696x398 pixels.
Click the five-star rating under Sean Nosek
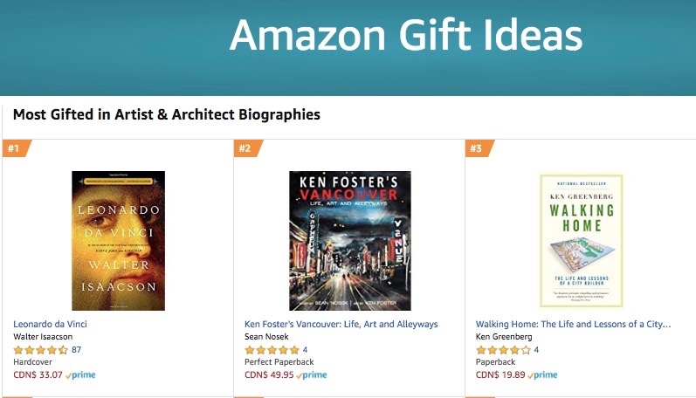[x=272, y=350]
